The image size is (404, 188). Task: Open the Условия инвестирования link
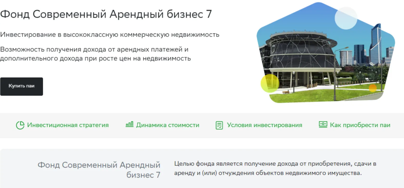point(264,125)
